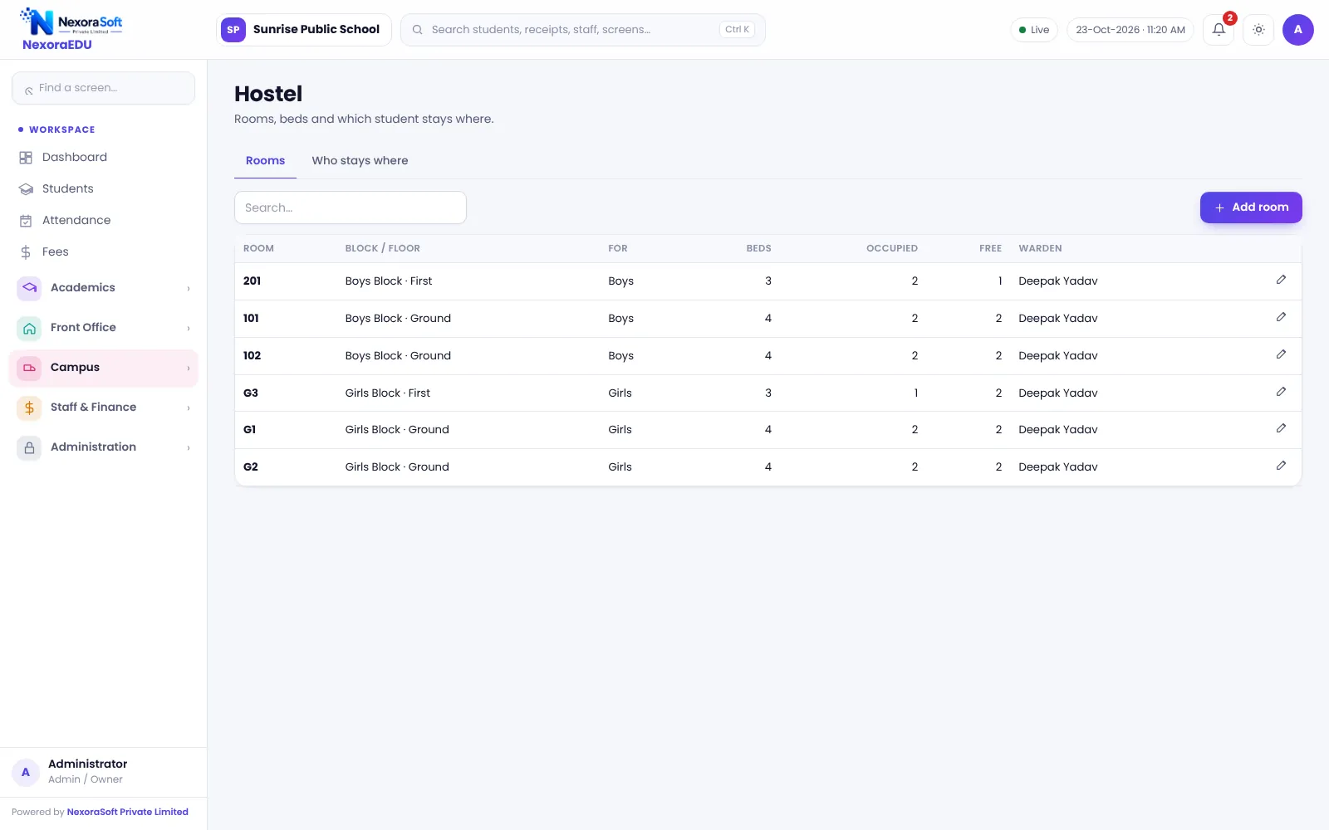
Task: Focus the Find a screen field
Action: (103, 88)
